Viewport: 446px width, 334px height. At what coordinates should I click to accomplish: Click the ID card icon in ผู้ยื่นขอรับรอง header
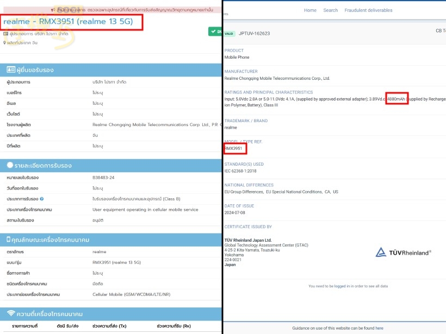coord(10,70)
